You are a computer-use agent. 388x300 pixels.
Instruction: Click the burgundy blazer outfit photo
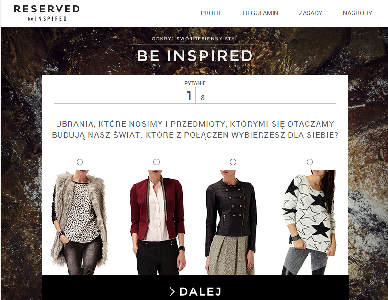click(x=158, y=222)
